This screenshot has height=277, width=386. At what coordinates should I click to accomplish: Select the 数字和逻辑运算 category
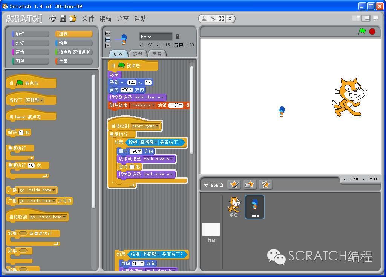click(x=74, y=52)
